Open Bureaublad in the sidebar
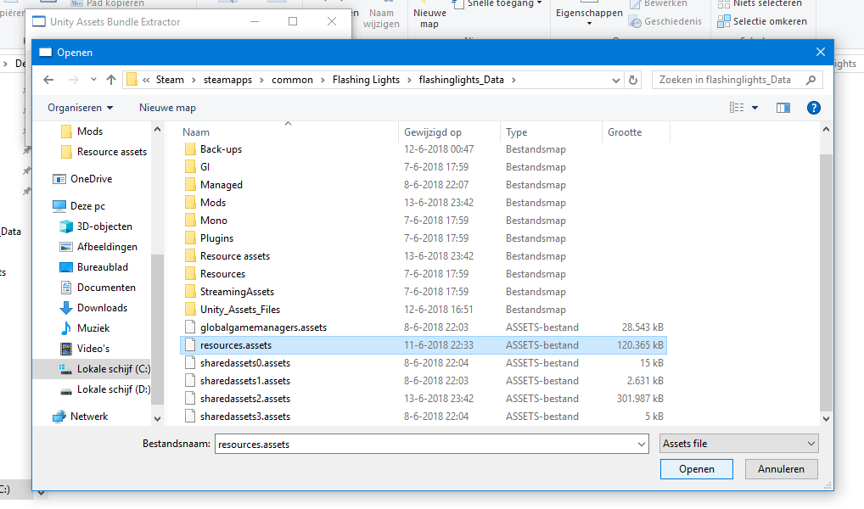The height and width of the screenshot is (509, 864). [x=102, y=267]
